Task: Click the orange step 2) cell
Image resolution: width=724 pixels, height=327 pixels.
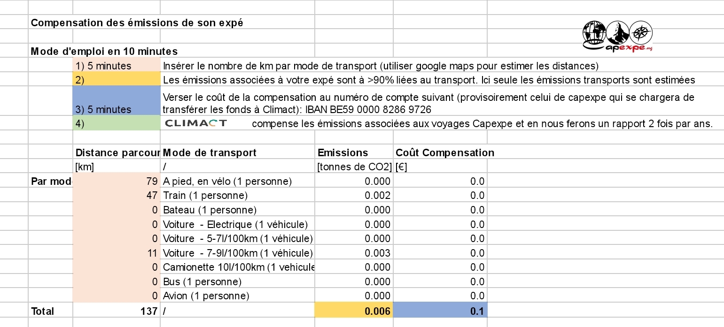Action: (x=117, y=80)
